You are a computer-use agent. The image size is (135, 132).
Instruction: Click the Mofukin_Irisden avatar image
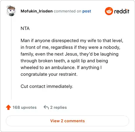pos(11,11)
